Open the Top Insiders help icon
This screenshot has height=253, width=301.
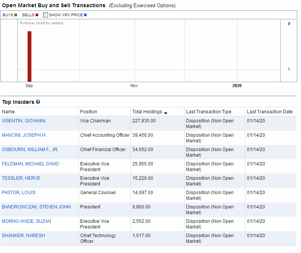[38, 102]
